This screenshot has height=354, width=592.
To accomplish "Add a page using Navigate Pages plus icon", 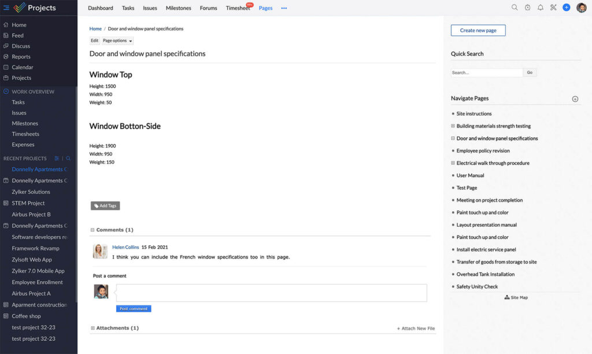I will coord(575,99).
